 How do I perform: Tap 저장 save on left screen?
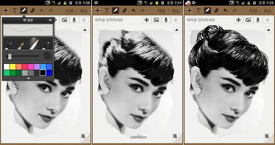[x=69, y=11]
